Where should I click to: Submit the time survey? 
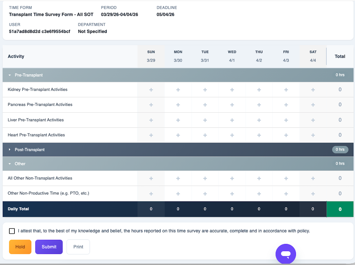click(x=49, y=247)
